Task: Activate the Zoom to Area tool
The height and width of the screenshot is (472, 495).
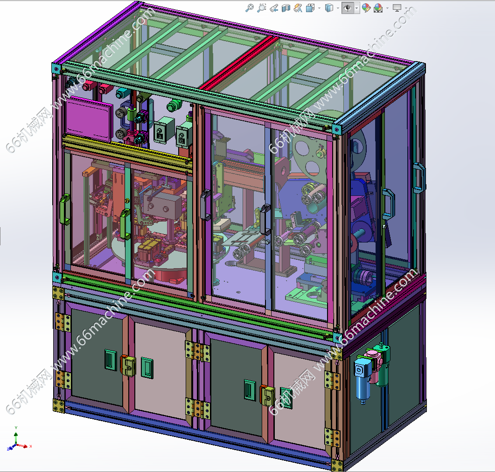Action: tap(262, 8)
